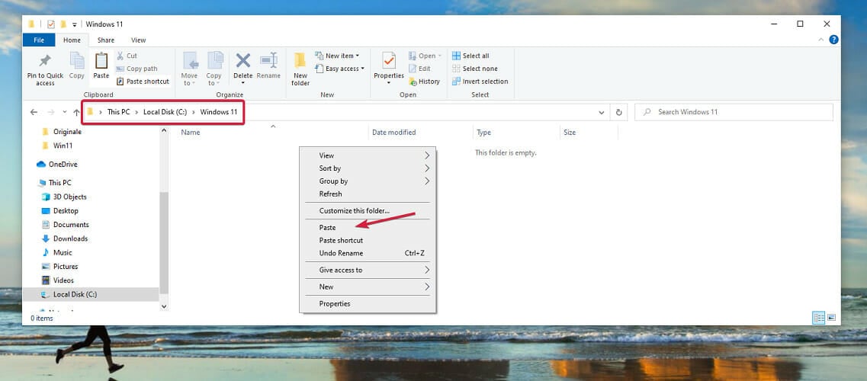Click the navigation pane scrollbar down arrow
This screenshot has height=381, width=867.
[x=164, y=306]
